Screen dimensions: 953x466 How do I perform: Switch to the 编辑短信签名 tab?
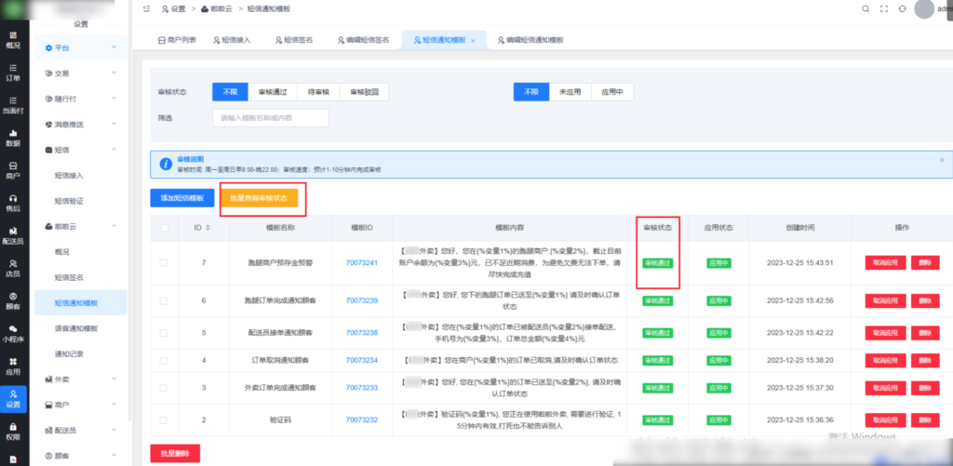point(363,40)
